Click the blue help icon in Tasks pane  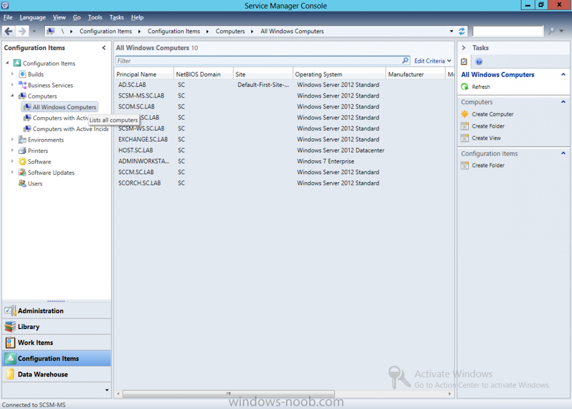[x=479, y=62]
